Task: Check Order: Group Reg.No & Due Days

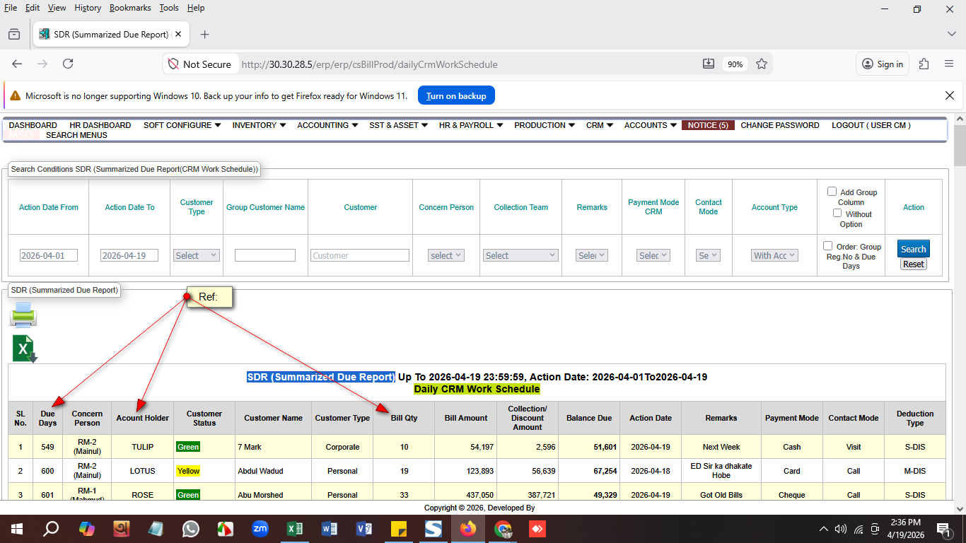Action: pos(828,246)
